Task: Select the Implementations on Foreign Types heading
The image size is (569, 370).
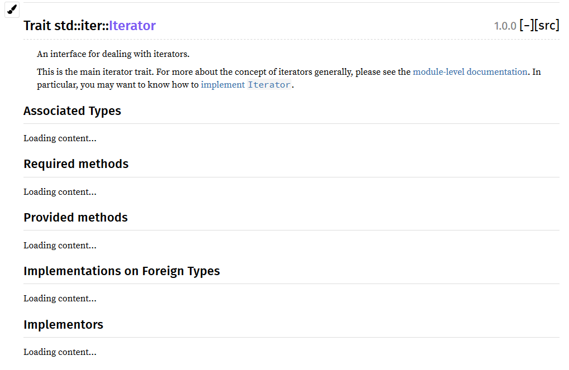Action: coord(122,271)
